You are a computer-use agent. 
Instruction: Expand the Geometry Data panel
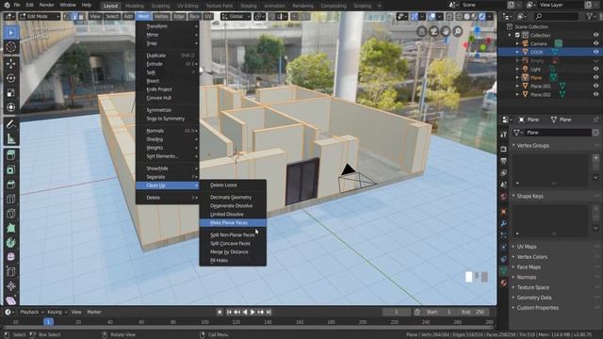coord(534,298)
